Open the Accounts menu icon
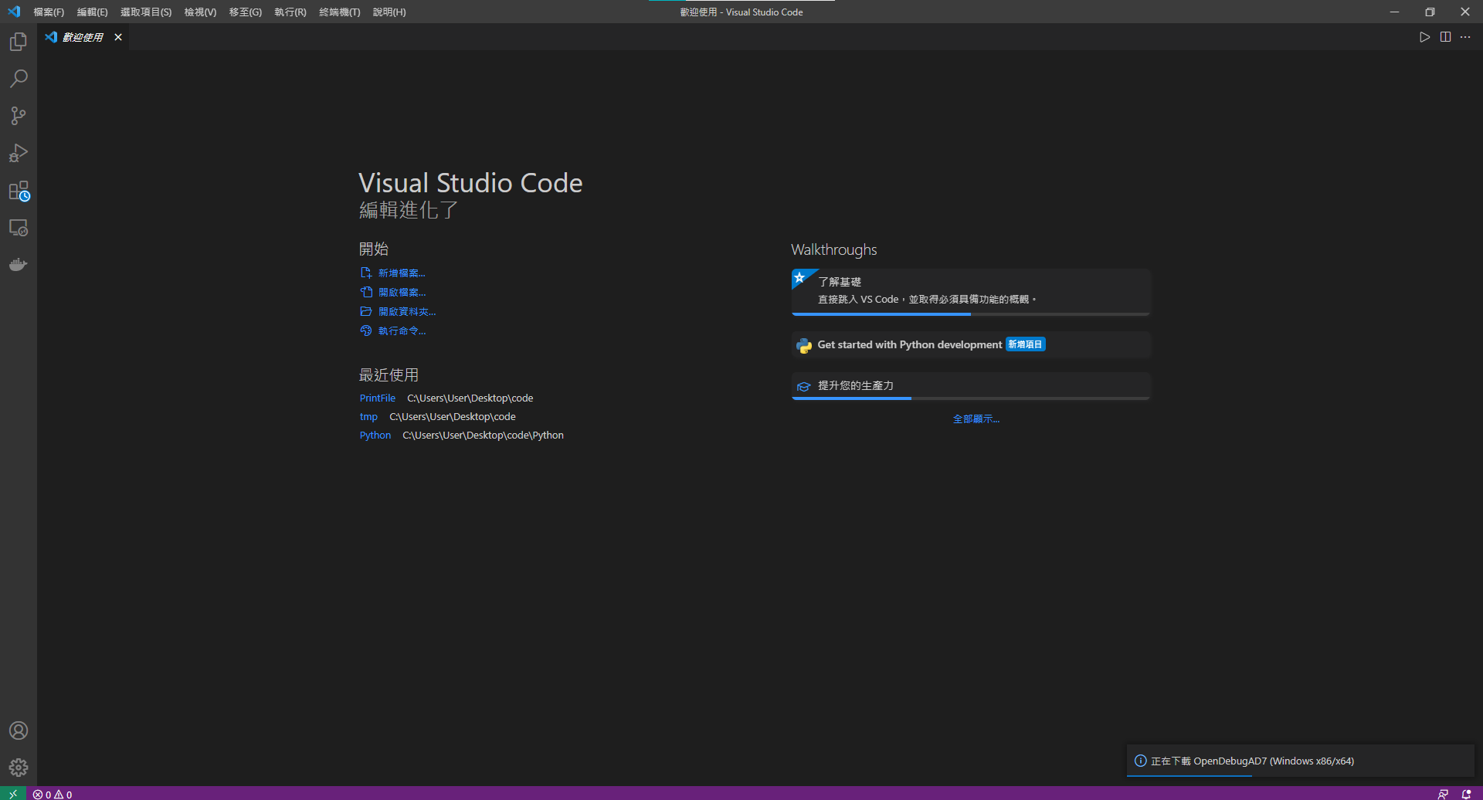The height and width of the screenshot is (800, 1483). pos(19,731)
